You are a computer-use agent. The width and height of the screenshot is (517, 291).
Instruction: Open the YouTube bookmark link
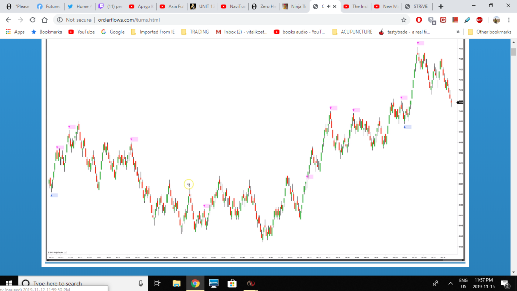pyautogui.click(x=82, y=32)
